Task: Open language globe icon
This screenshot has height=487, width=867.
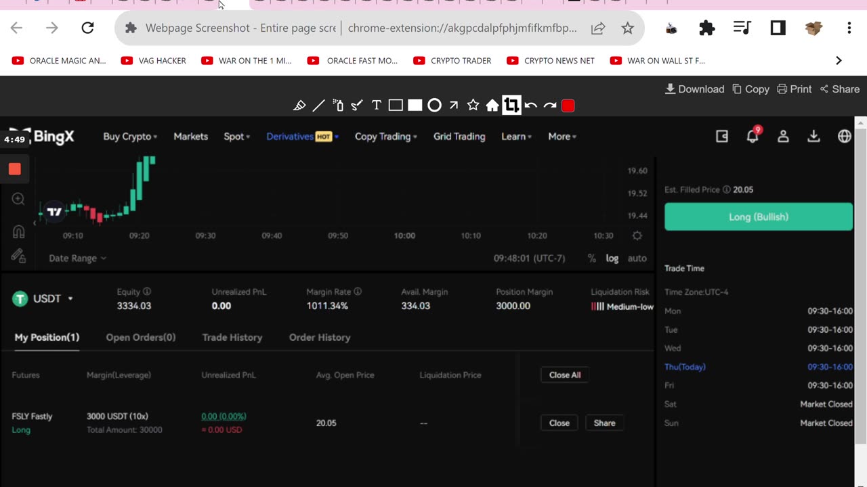Action: click(845, 137)
